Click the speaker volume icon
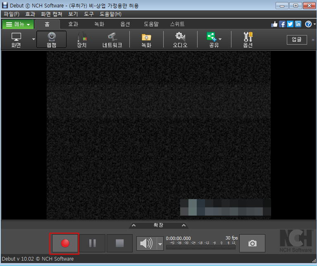 coord(147,243)
